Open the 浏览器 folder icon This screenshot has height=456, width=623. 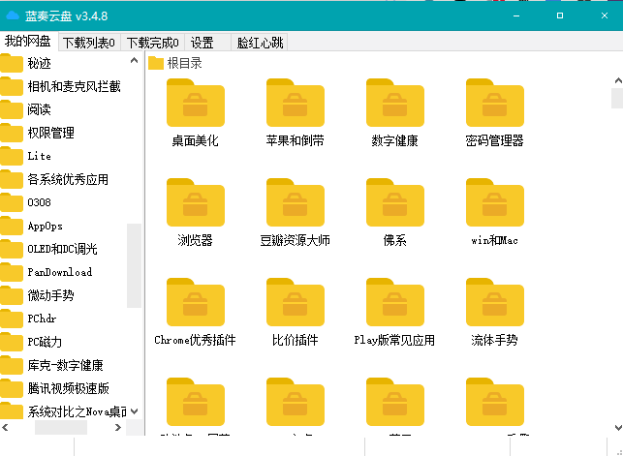(196, 202)
